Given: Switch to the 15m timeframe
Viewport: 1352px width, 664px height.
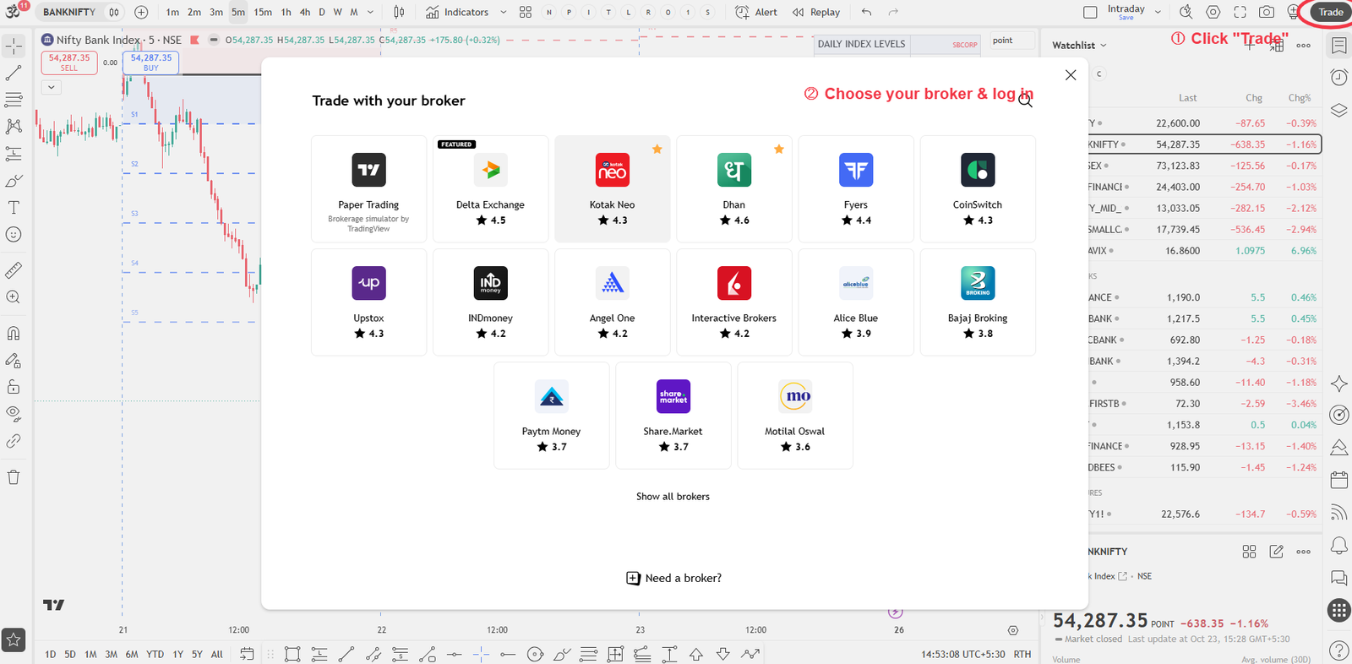Looking at the screenshot, I should [263, 12].
